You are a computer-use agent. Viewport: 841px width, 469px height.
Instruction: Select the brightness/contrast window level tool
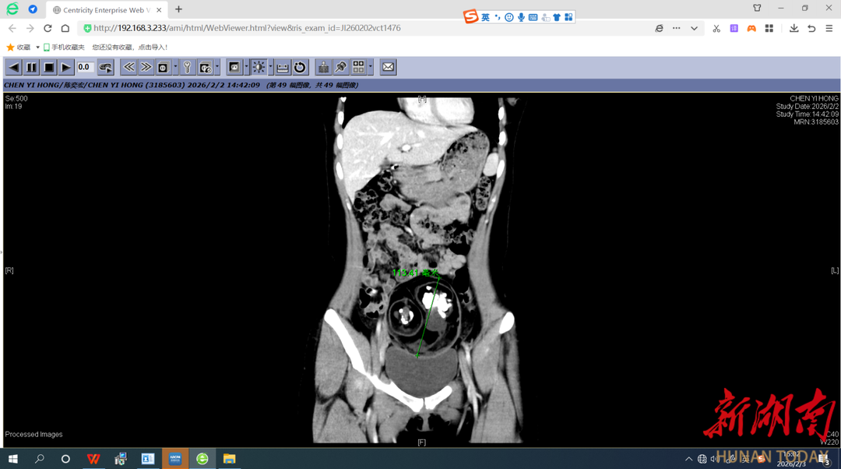(258, 68)
